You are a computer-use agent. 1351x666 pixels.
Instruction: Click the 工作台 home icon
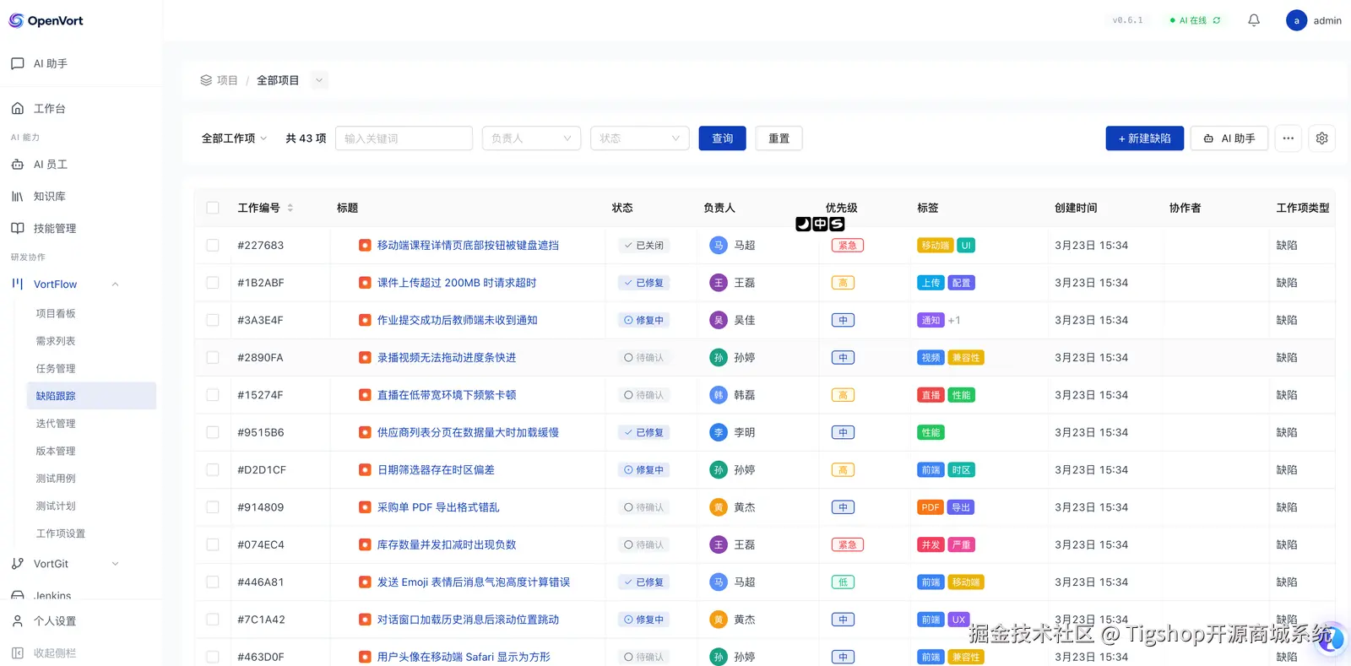pos(17,108)
